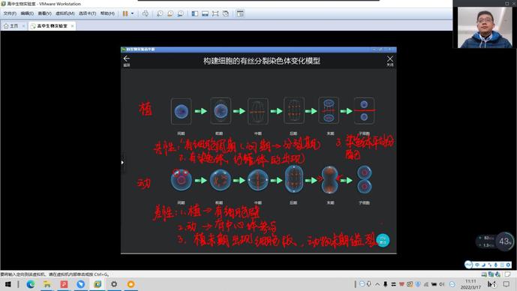
Task: Toggle the volume speaker icon in system tray
Action: [442, 284]
